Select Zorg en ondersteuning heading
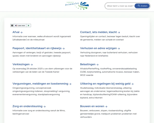 (27, 106)
